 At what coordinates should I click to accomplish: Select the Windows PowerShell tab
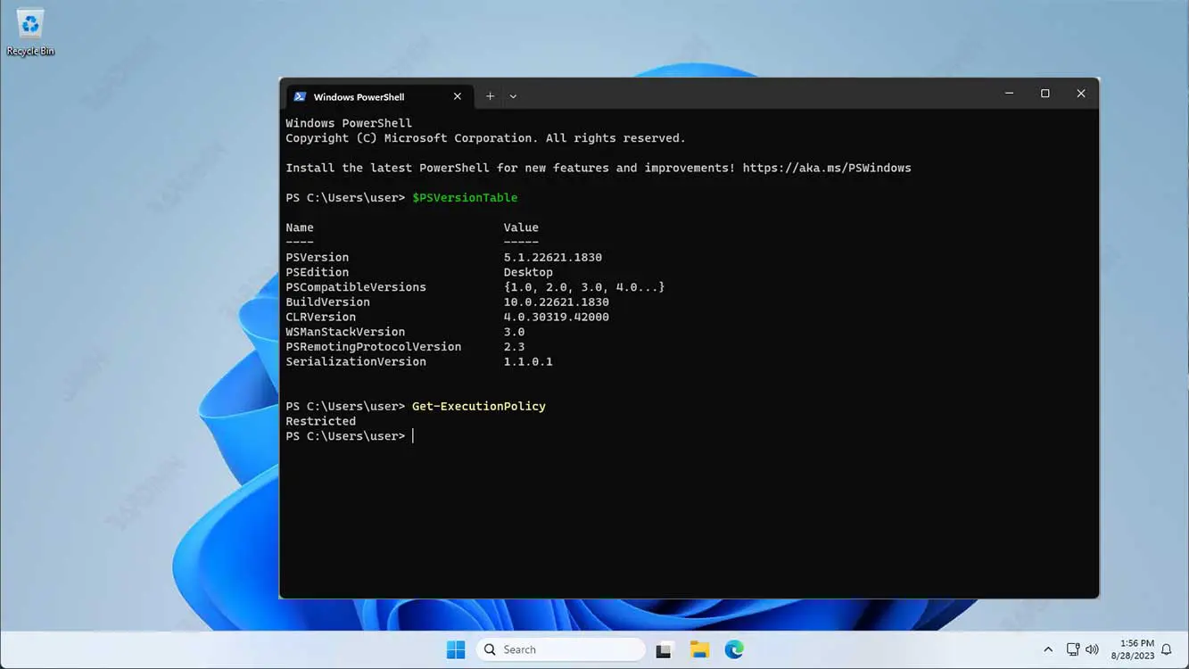378,96
